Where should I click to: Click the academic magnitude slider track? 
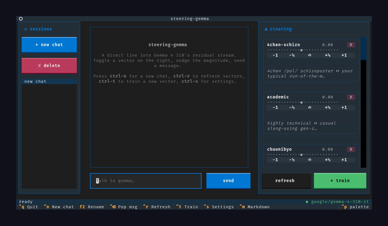(x=303, y=102)
